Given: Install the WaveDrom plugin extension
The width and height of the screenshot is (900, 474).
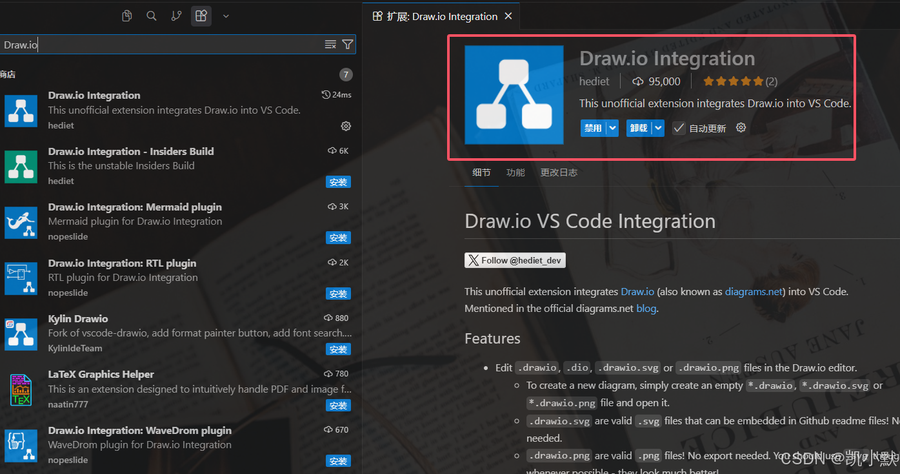Looking at the screenshot, I should pos(338,461).
